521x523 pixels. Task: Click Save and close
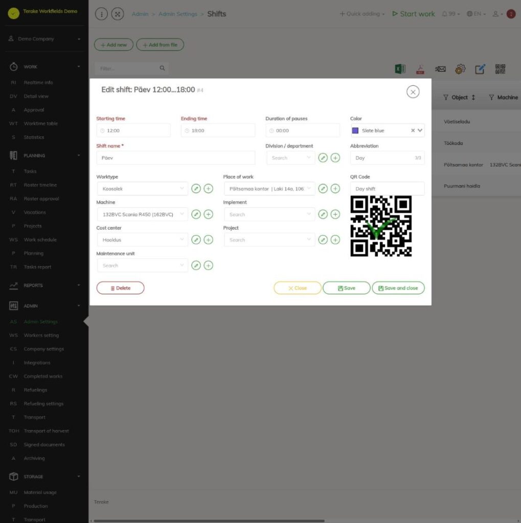[x=398, y=288]
